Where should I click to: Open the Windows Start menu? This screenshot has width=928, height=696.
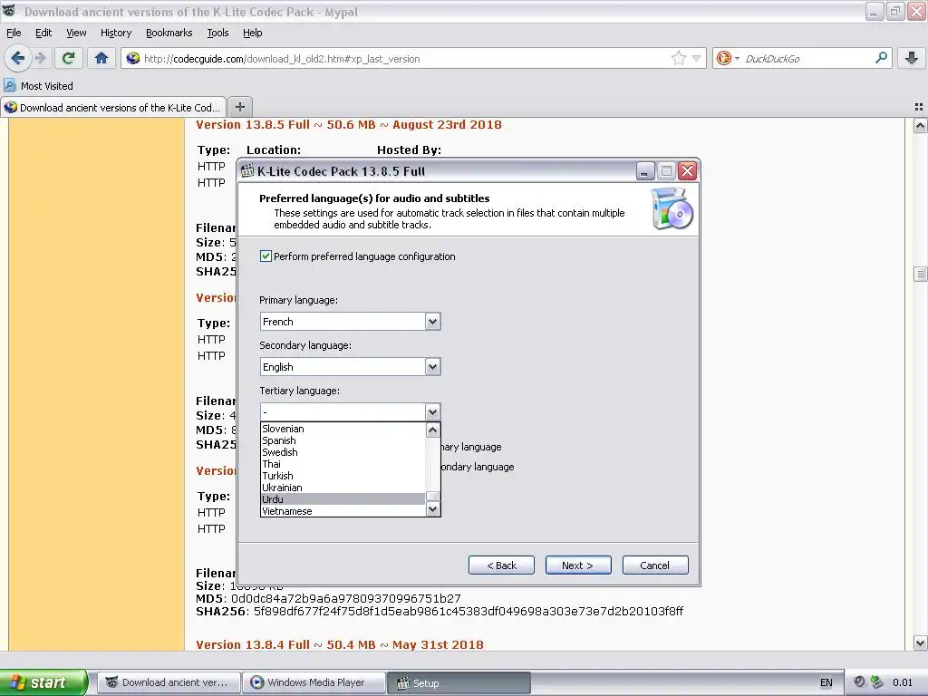(43, 682)
